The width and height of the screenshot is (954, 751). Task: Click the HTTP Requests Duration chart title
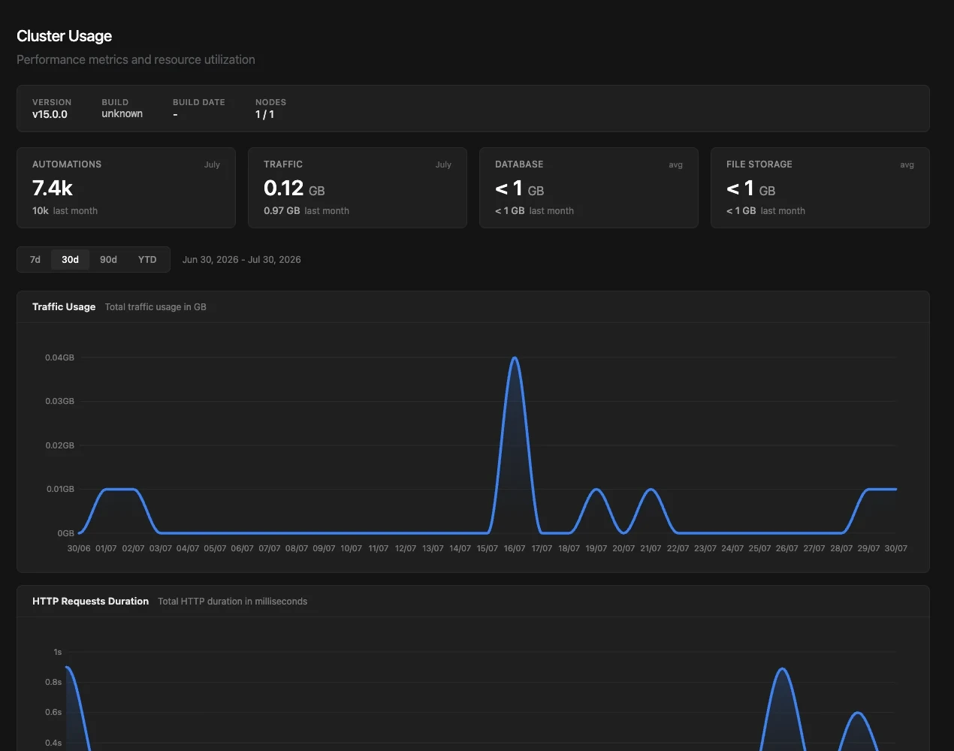coord(90,601)
